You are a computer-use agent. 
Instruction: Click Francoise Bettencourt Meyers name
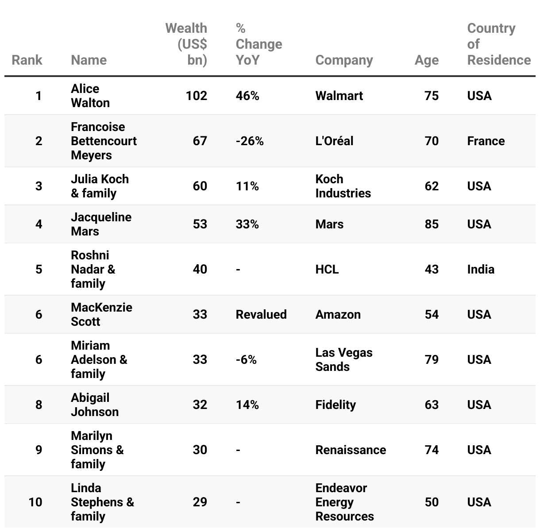(x=104, y=141)
